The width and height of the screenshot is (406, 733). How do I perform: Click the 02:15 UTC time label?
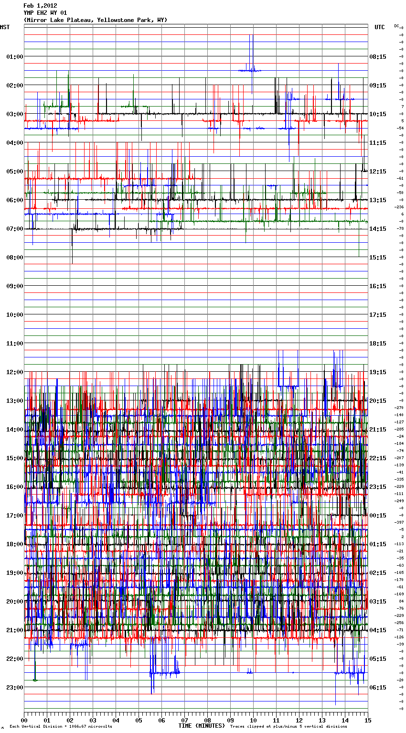378,573
